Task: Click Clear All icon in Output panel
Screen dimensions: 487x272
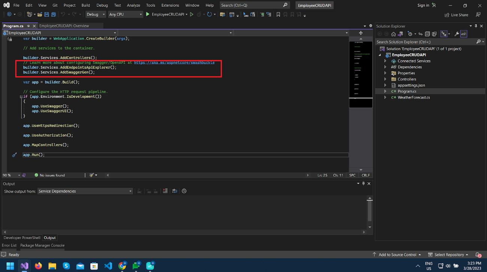Action: [165, 191]
